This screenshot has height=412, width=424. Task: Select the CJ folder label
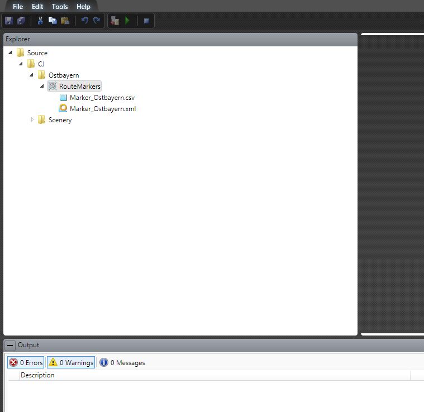pos(41,64)
